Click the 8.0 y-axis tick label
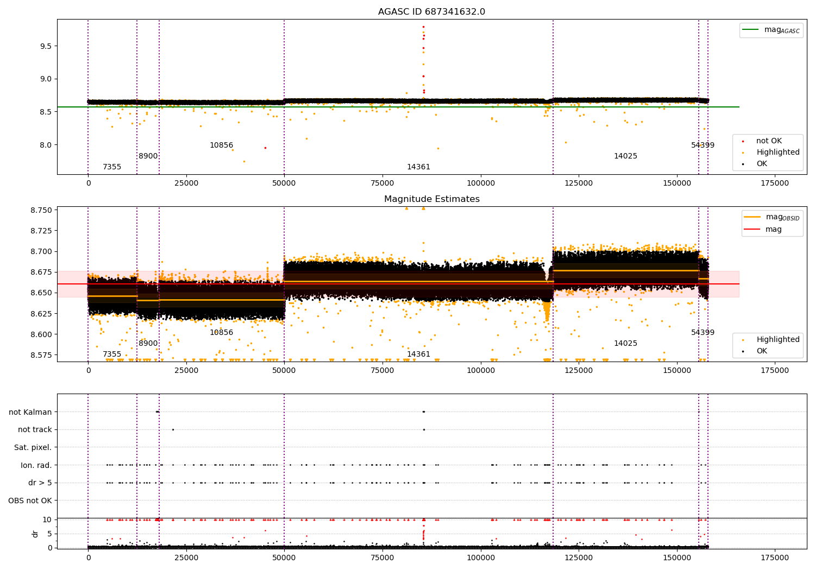Image resolution: width=815 pixels, height=570 pixels. point(46,145)
